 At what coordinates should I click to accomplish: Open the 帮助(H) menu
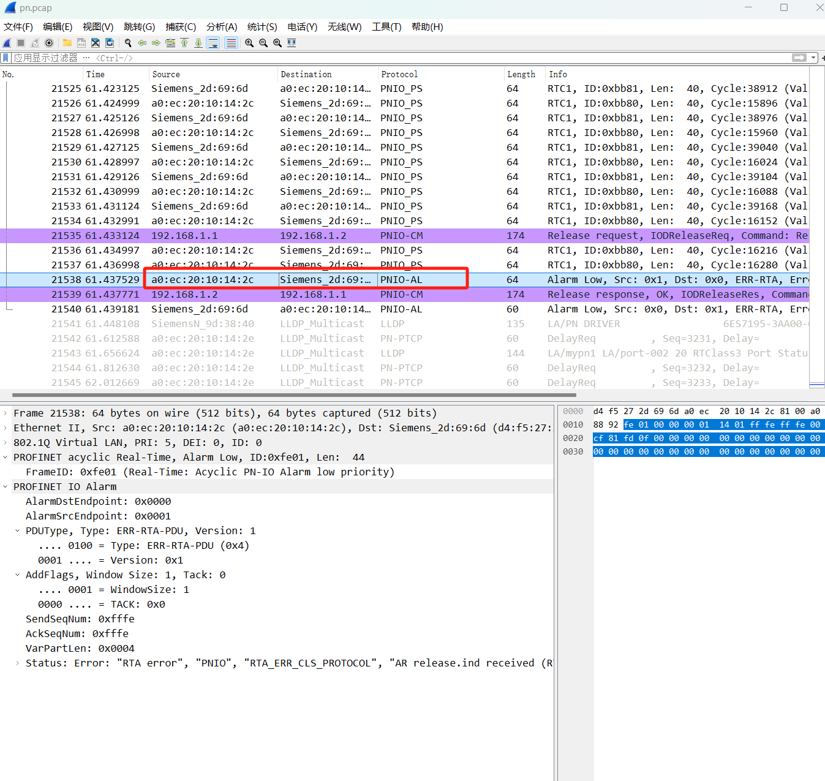click(x=428, y=27)
